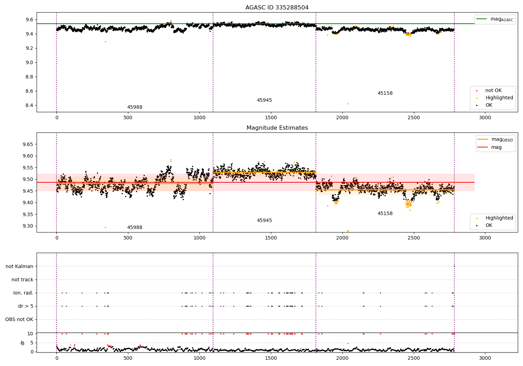Click the 'not Kalman' row label

(20, 267)
